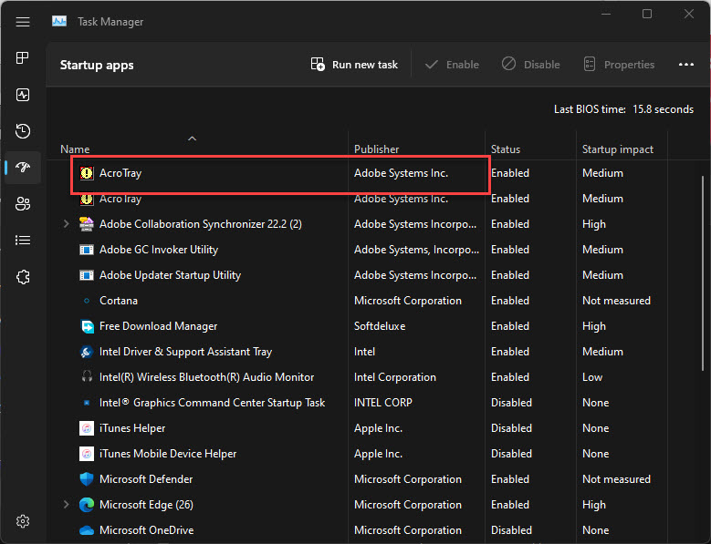This screenshot has width=711, height=544.
Task: Click the Adobe Updater Startup Utility icon
Action: (x=87, y=274)
